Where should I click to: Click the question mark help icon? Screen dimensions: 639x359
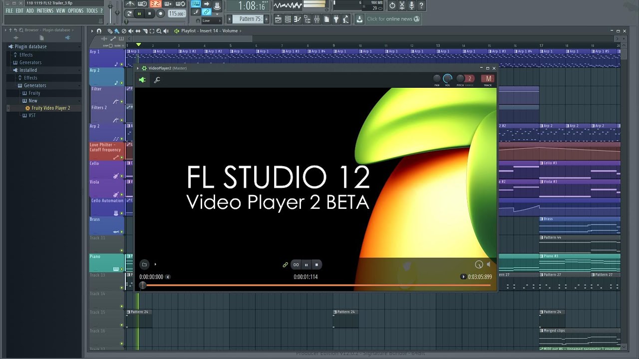(421, 5)
